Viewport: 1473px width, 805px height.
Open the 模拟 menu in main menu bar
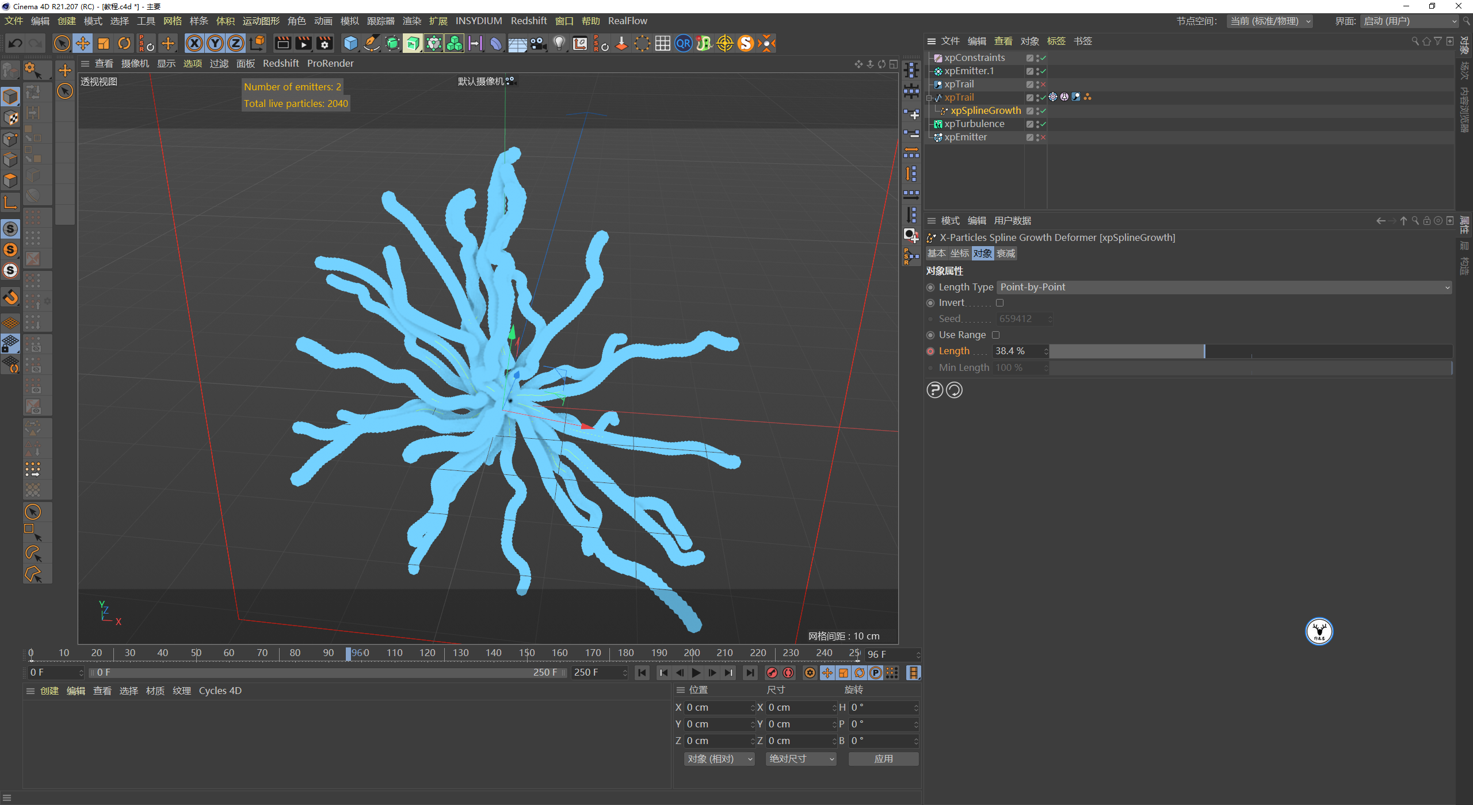click(x=349, y=21)
